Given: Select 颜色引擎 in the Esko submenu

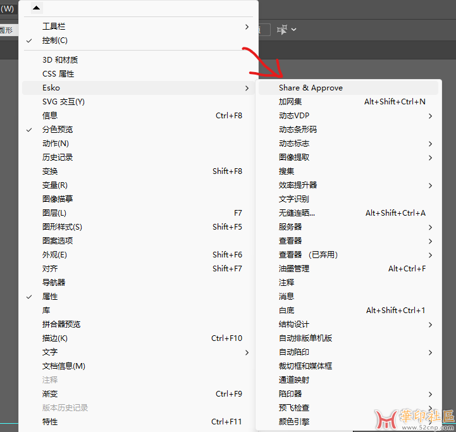Looking at the screenshot, I should click(348, 421).
